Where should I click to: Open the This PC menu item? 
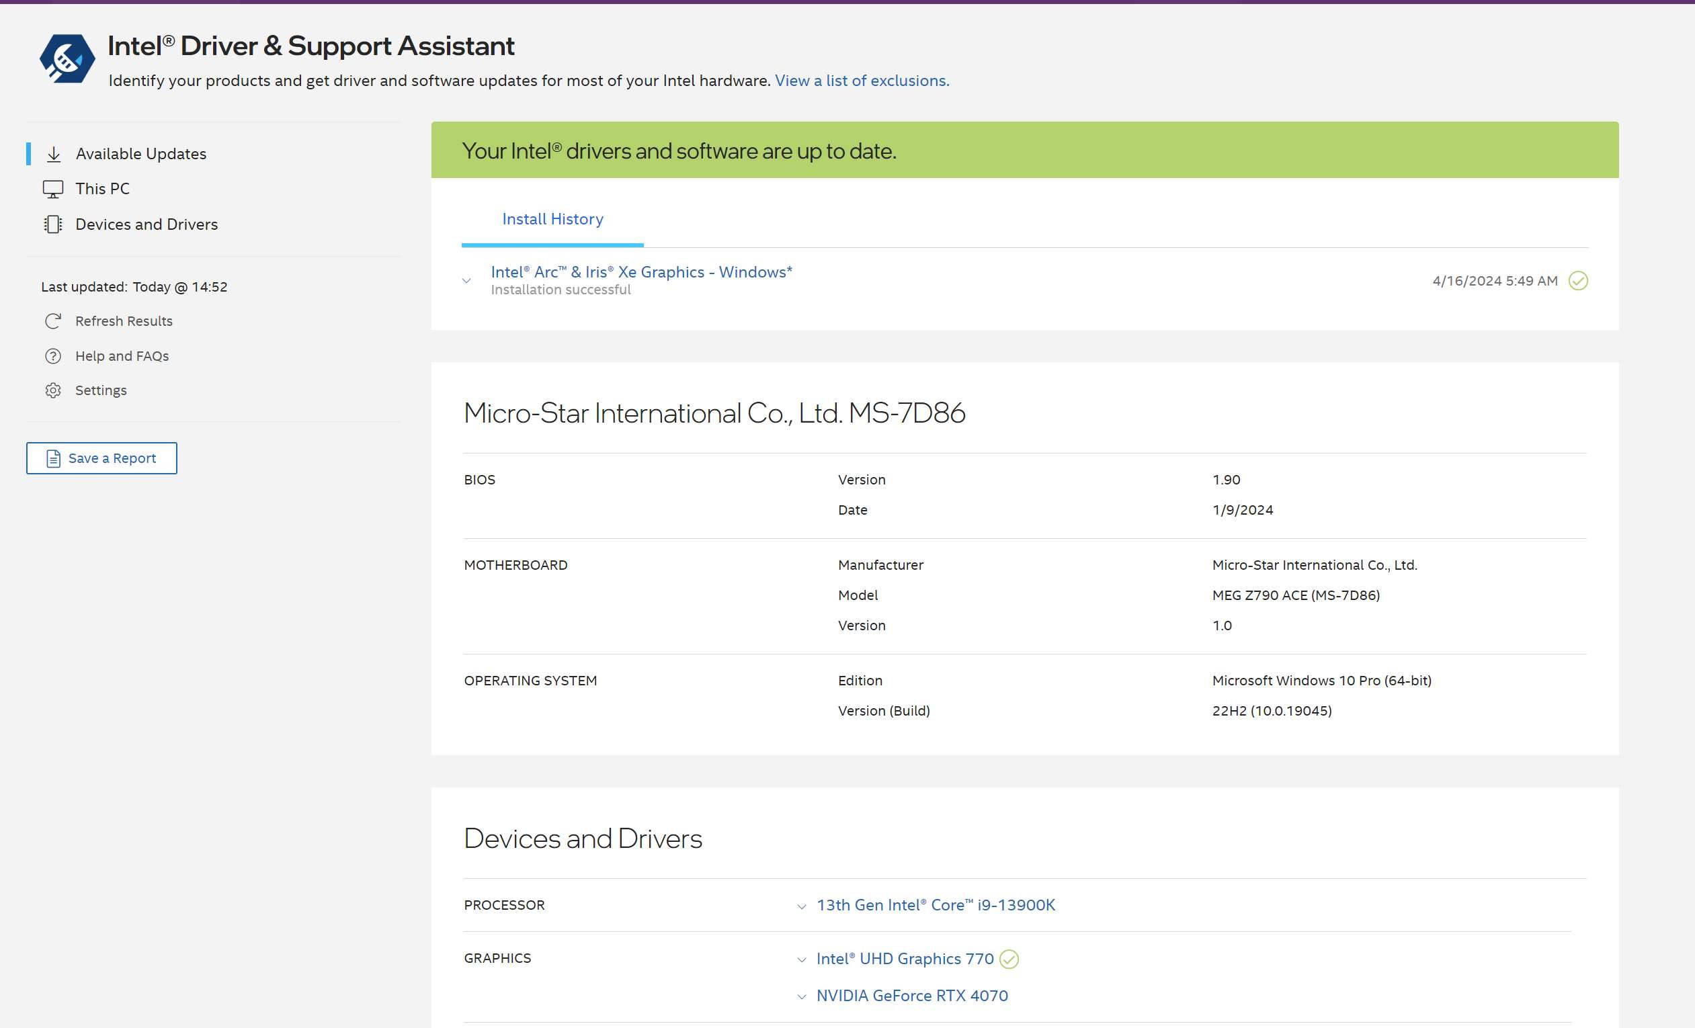click(103, 189)
